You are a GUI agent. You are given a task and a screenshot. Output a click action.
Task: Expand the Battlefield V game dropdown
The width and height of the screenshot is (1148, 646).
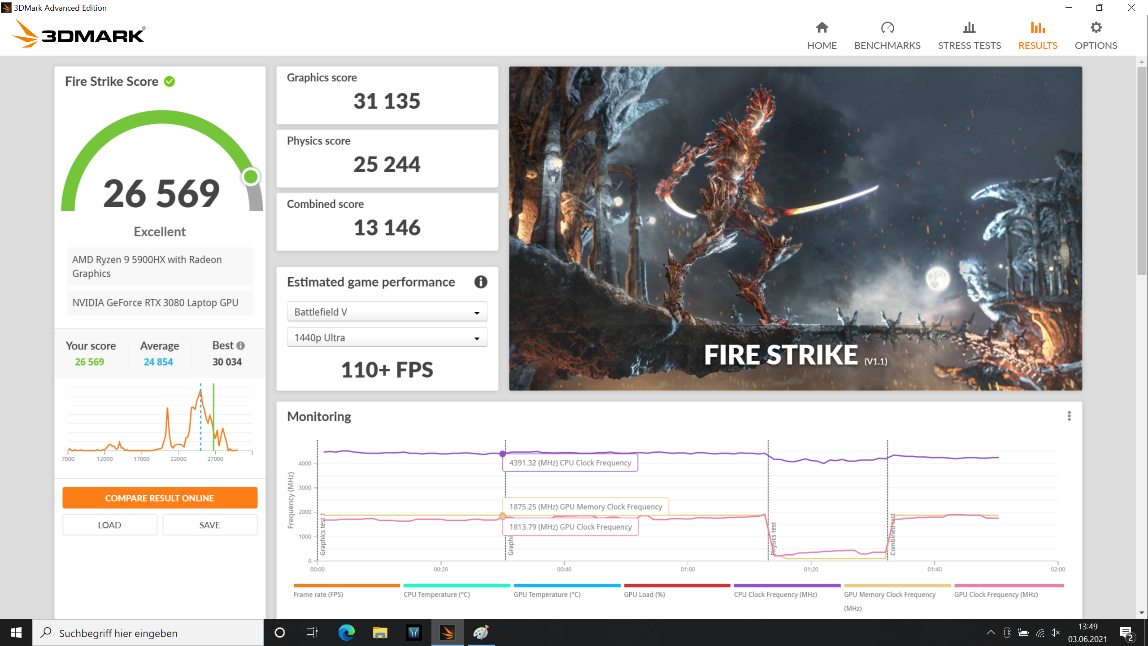click(387, 312)
